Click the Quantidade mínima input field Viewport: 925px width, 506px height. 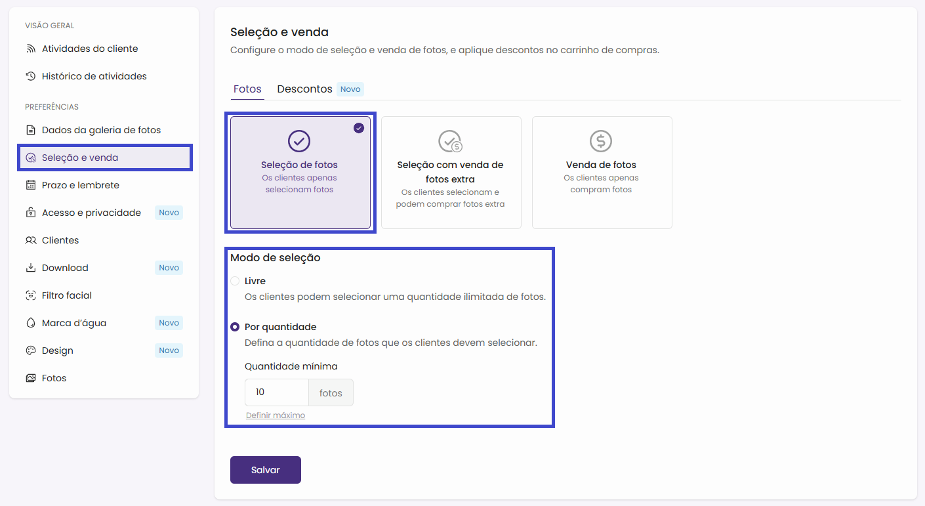coord(276,392)
